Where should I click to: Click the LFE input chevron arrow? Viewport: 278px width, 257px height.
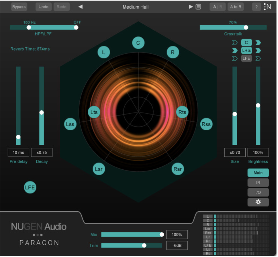(235, 58)
